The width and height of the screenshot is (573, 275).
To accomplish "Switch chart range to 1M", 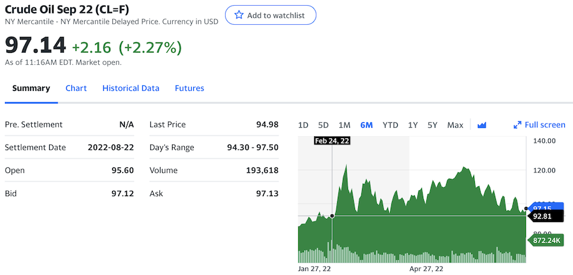I will click(x=344, y=125).
